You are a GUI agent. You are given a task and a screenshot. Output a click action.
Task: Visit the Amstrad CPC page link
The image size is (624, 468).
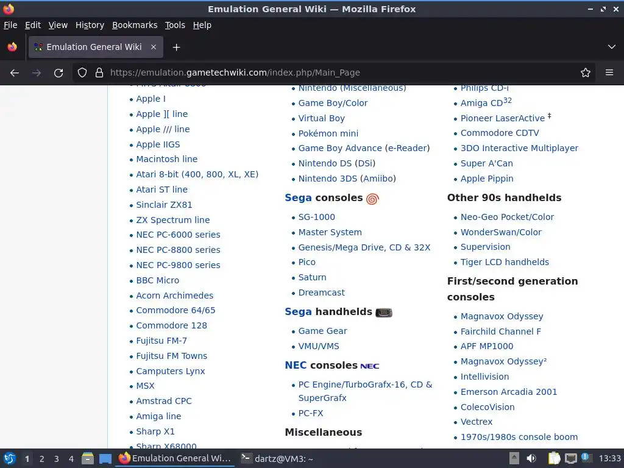pyautogui.click(x=164, y=401)
